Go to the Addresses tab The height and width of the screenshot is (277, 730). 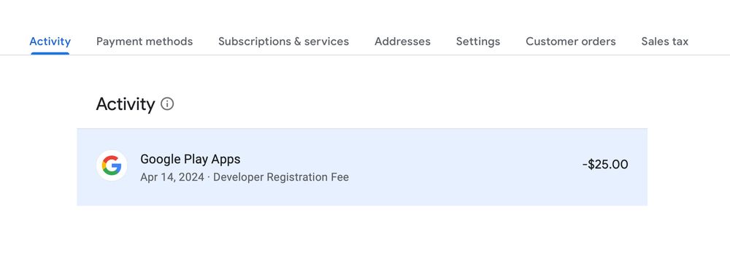tap(402, 42)
